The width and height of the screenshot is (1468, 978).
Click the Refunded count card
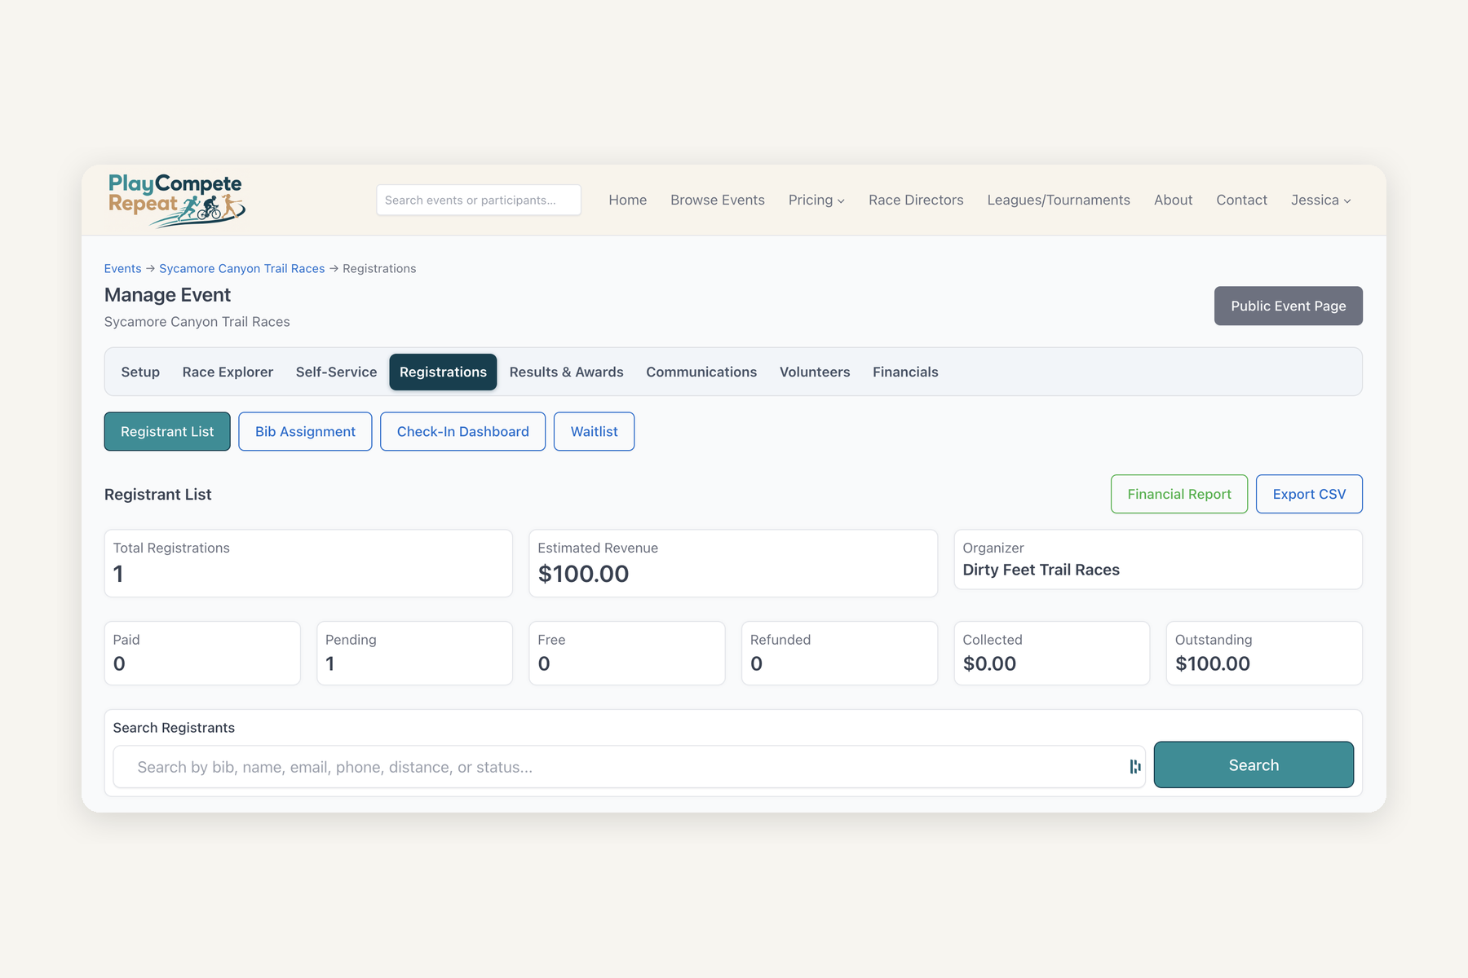click(x=839, y=654)
